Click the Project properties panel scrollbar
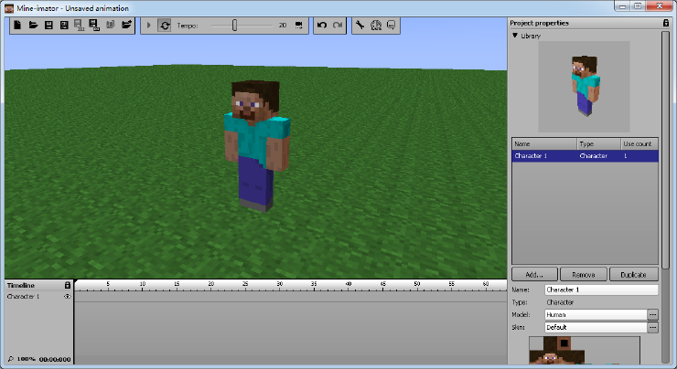This screenshot has width=677, height=369. point(665,149)
